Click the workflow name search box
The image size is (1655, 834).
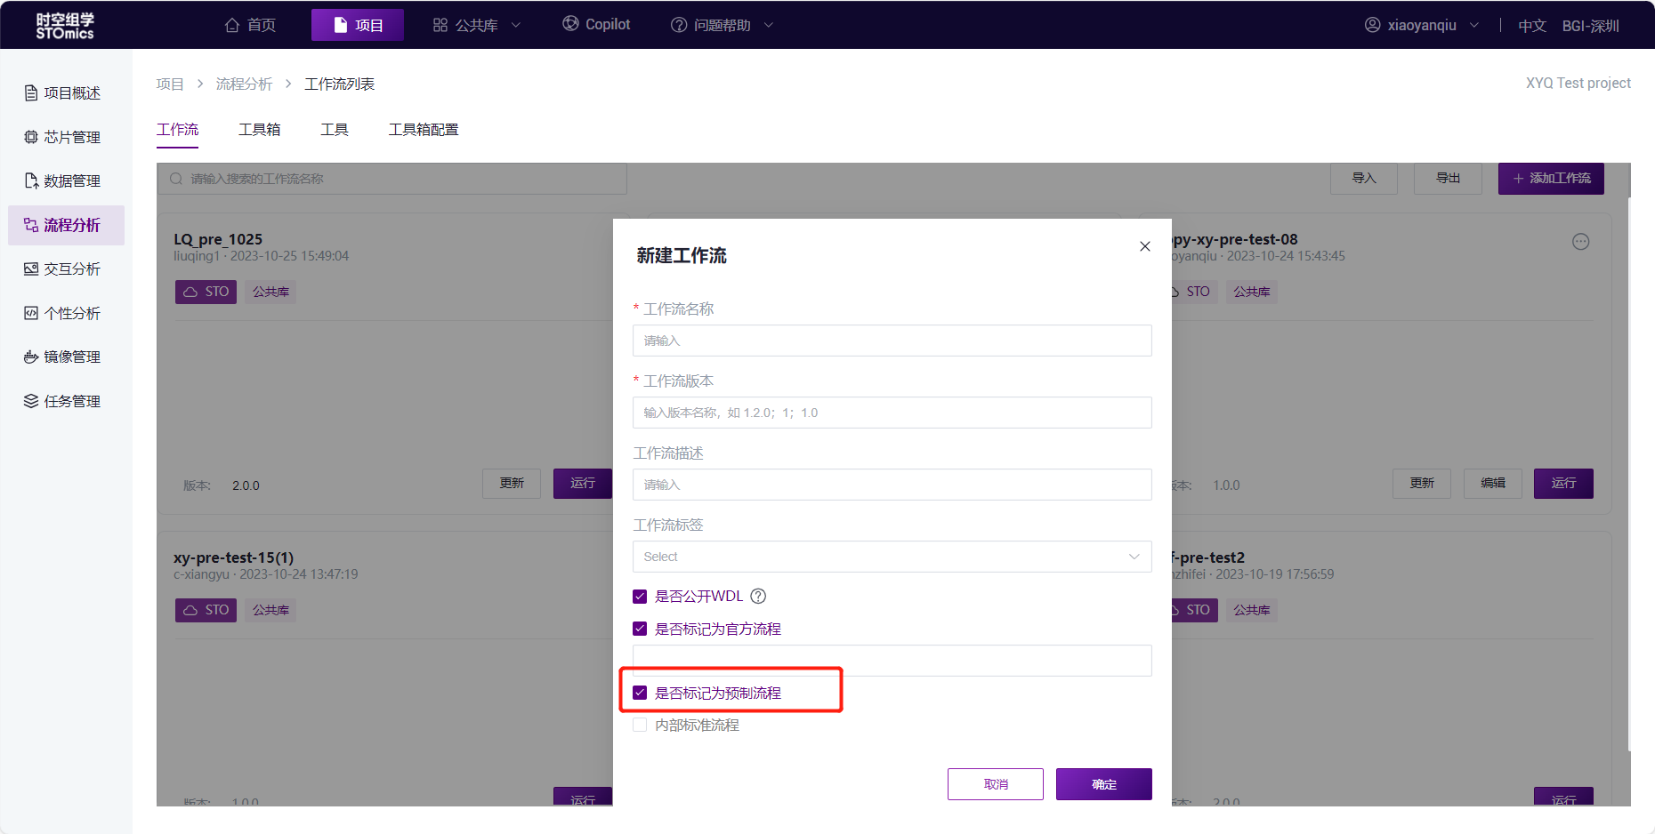point(392,179)
